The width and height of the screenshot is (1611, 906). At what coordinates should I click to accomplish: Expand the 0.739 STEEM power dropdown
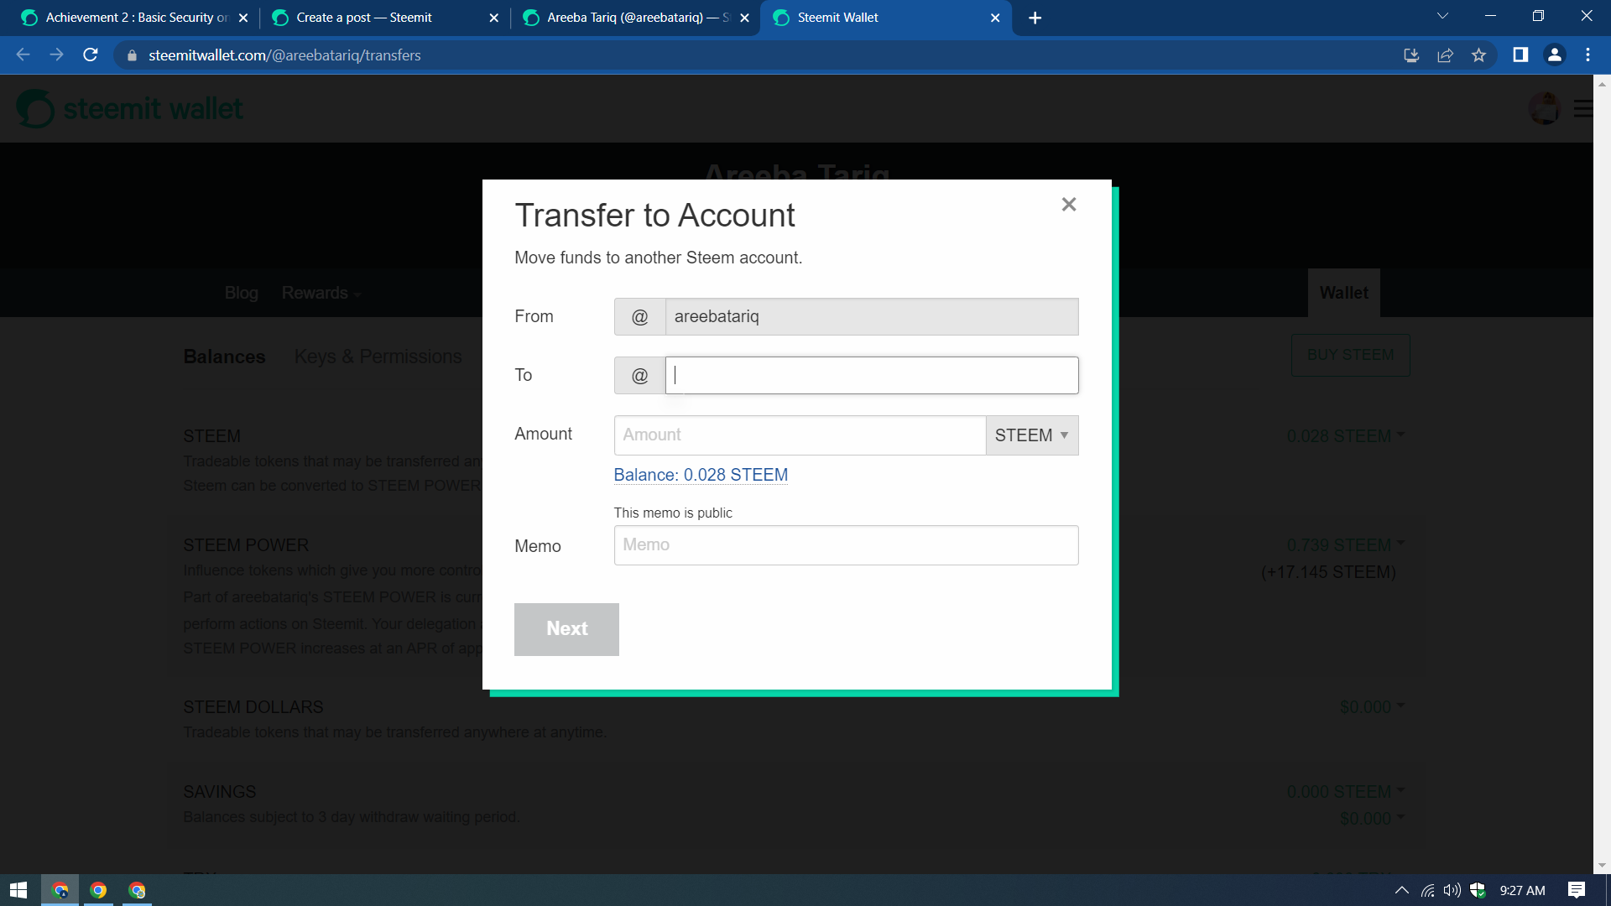(1345, 545)
